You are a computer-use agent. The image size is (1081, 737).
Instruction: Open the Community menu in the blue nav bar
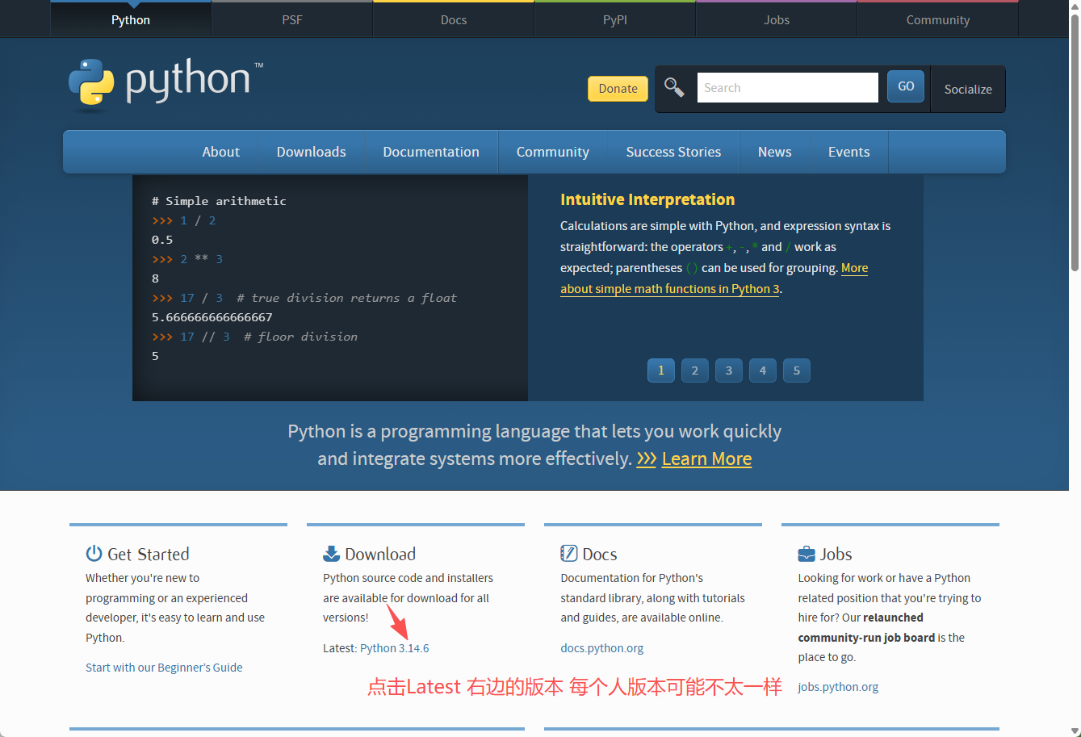tap(553, 152)
